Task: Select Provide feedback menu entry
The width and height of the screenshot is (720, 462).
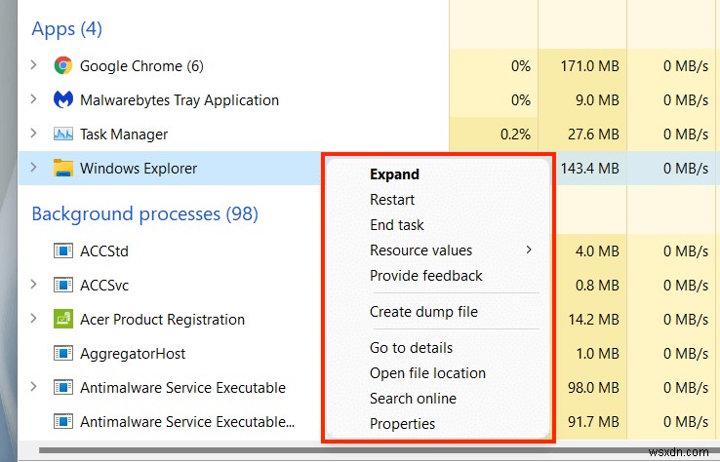Action: (426, 275)
